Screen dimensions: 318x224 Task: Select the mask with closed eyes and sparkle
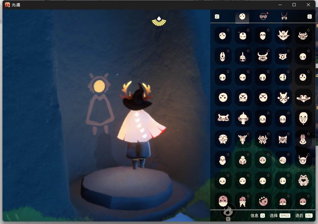tap(243, 36)
